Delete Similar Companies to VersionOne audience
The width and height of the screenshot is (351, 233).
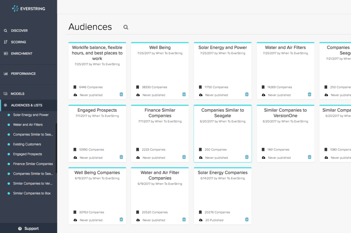(310, 157)
